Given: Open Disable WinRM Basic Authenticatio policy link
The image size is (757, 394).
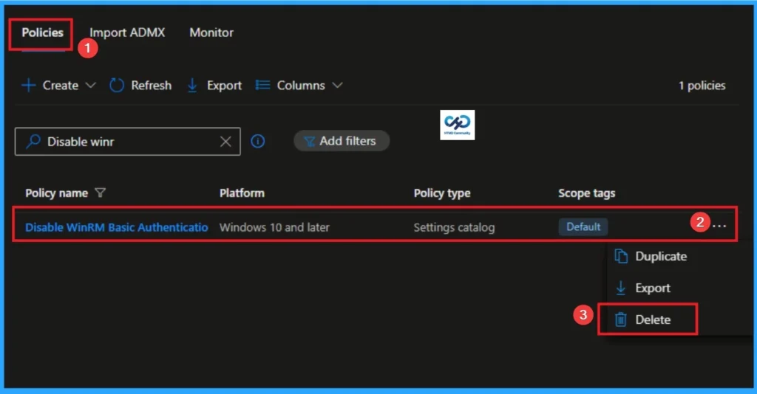Looking at the screenshot, I should (x=116, y=227).
